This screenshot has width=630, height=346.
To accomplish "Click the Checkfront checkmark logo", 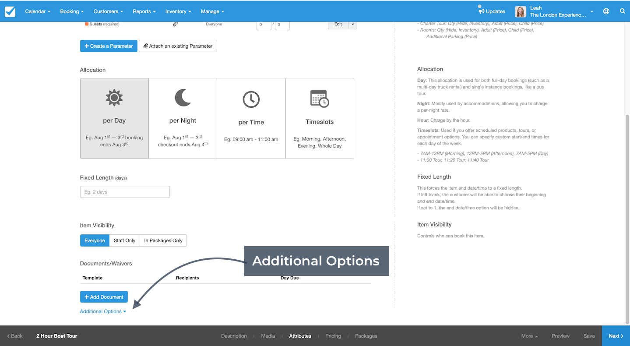I will click(x=10, y=11).
